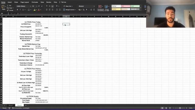This screenshot has height=110, width=195.
Task: Click the Cut scissors icon
Action: tap(8, 5)
